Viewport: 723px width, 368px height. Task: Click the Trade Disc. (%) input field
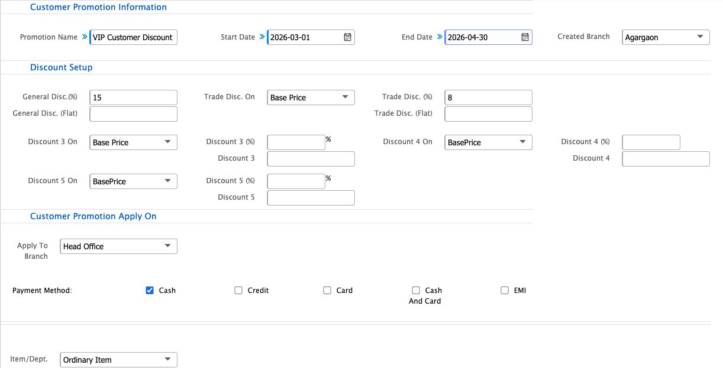489,97
